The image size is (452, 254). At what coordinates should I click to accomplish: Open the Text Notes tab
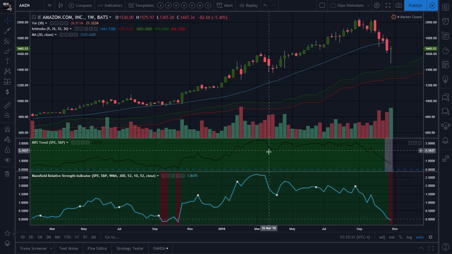[69, 248]
